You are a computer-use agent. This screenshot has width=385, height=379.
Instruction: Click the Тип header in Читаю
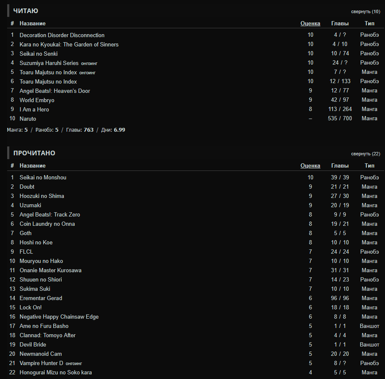click(369, 24)
